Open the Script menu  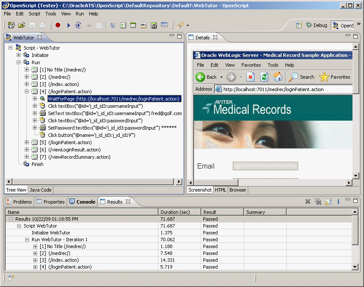(x=35, y=14)
